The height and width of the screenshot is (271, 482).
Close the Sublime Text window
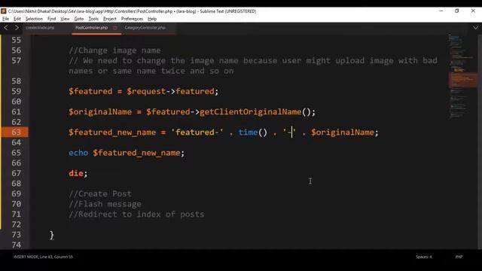pyautogui.click(x=473, y=11)
